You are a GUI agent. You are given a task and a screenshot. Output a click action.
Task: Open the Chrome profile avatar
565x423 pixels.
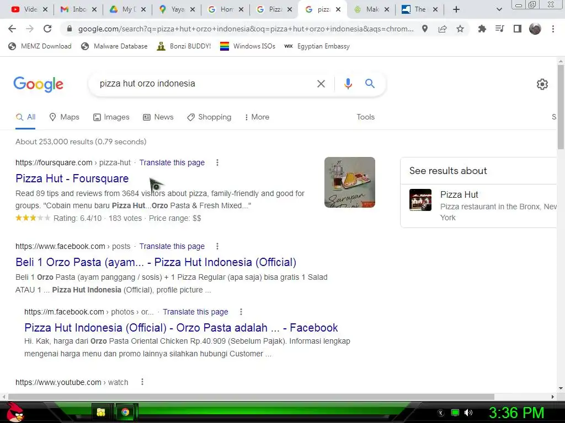535,29
